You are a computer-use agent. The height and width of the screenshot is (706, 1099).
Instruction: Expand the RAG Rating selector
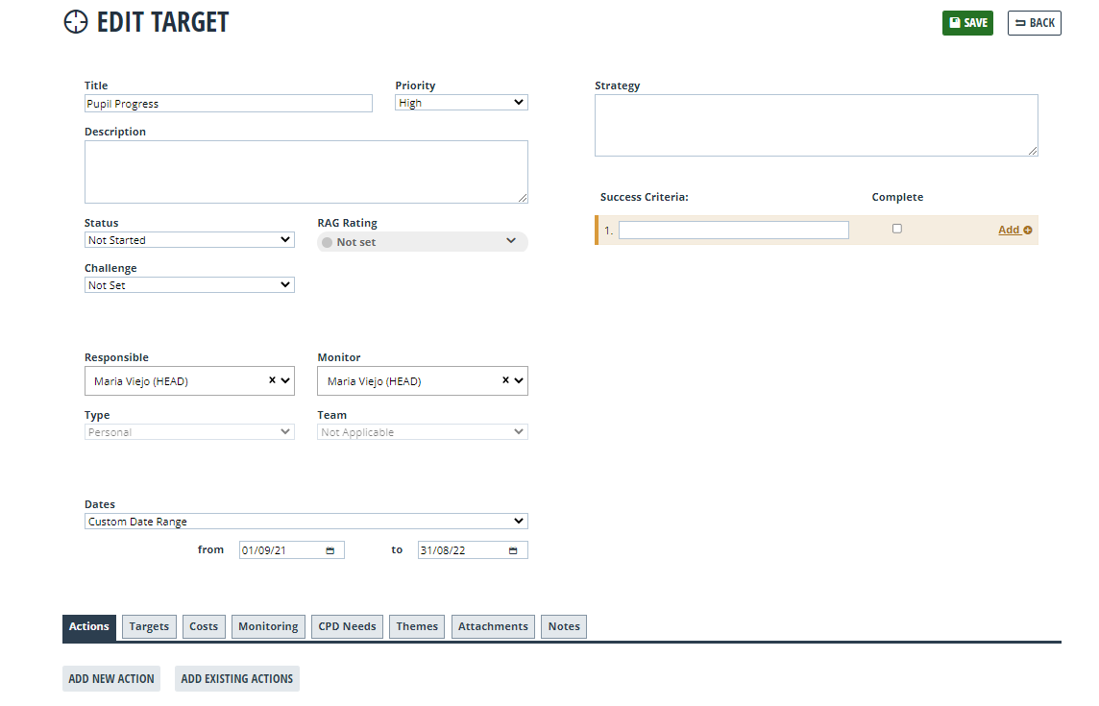pos(423,242)
